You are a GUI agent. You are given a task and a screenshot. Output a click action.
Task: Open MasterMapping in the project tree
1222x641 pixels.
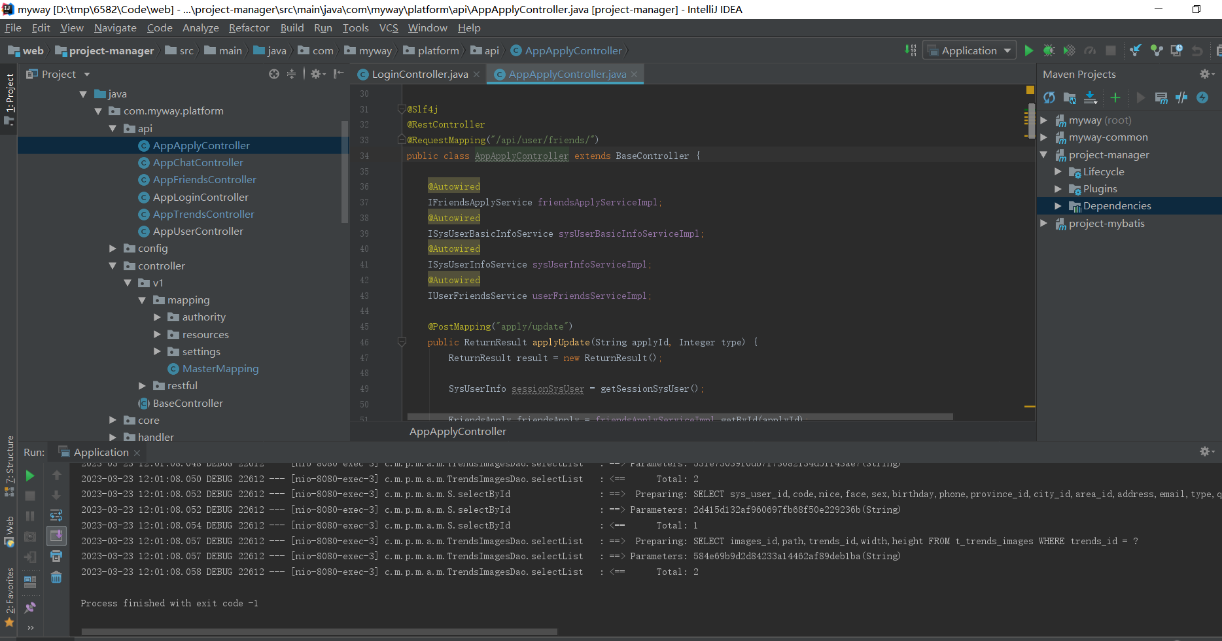pos(220,369)
